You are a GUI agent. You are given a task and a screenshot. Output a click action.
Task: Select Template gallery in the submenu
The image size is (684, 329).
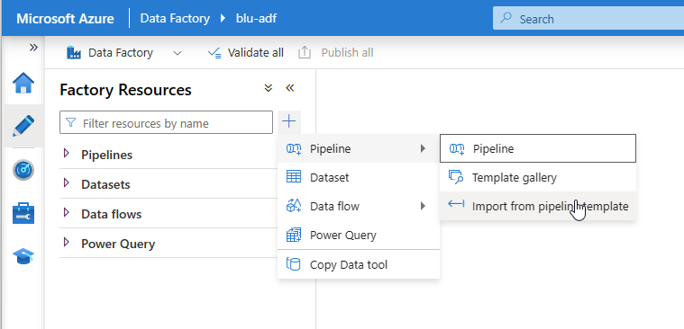(x=538, y=177)
